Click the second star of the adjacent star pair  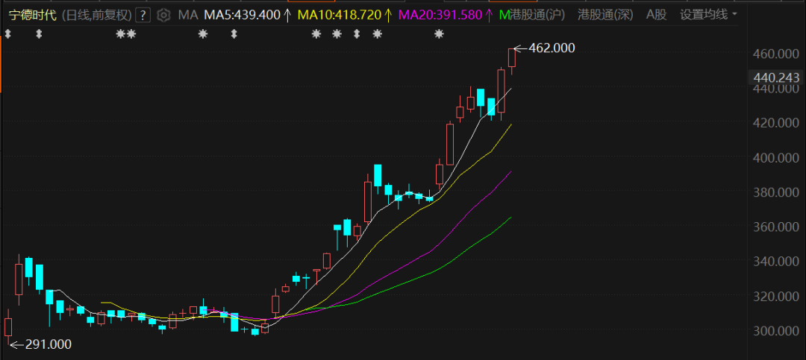[131, 34]
